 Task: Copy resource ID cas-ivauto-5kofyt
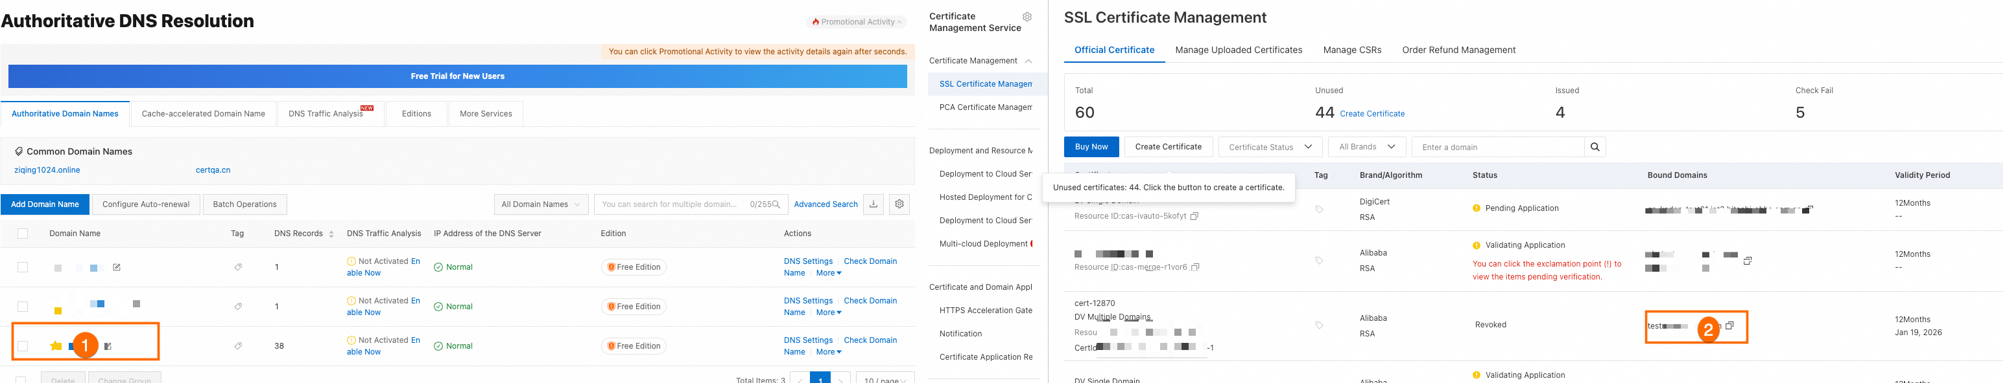pos(1194,216)
